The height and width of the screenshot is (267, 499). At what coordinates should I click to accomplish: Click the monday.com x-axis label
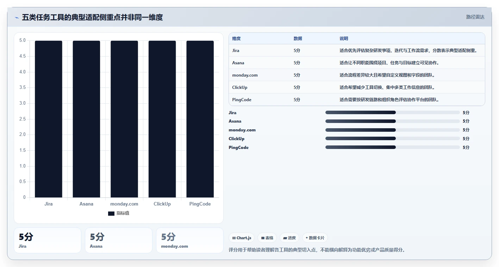pos(124,204)
